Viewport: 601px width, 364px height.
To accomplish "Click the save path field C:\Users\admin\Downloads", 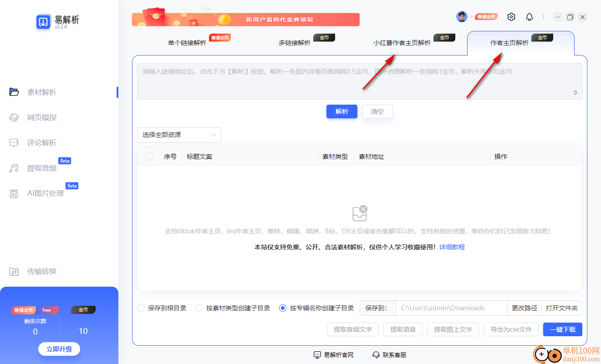I will pyautogui.click(x=452, y=308).
